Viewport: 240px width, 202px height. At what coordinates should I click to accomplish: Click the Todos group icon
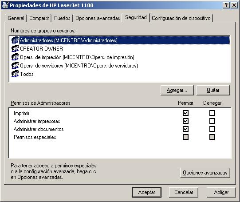click(15, 74)
